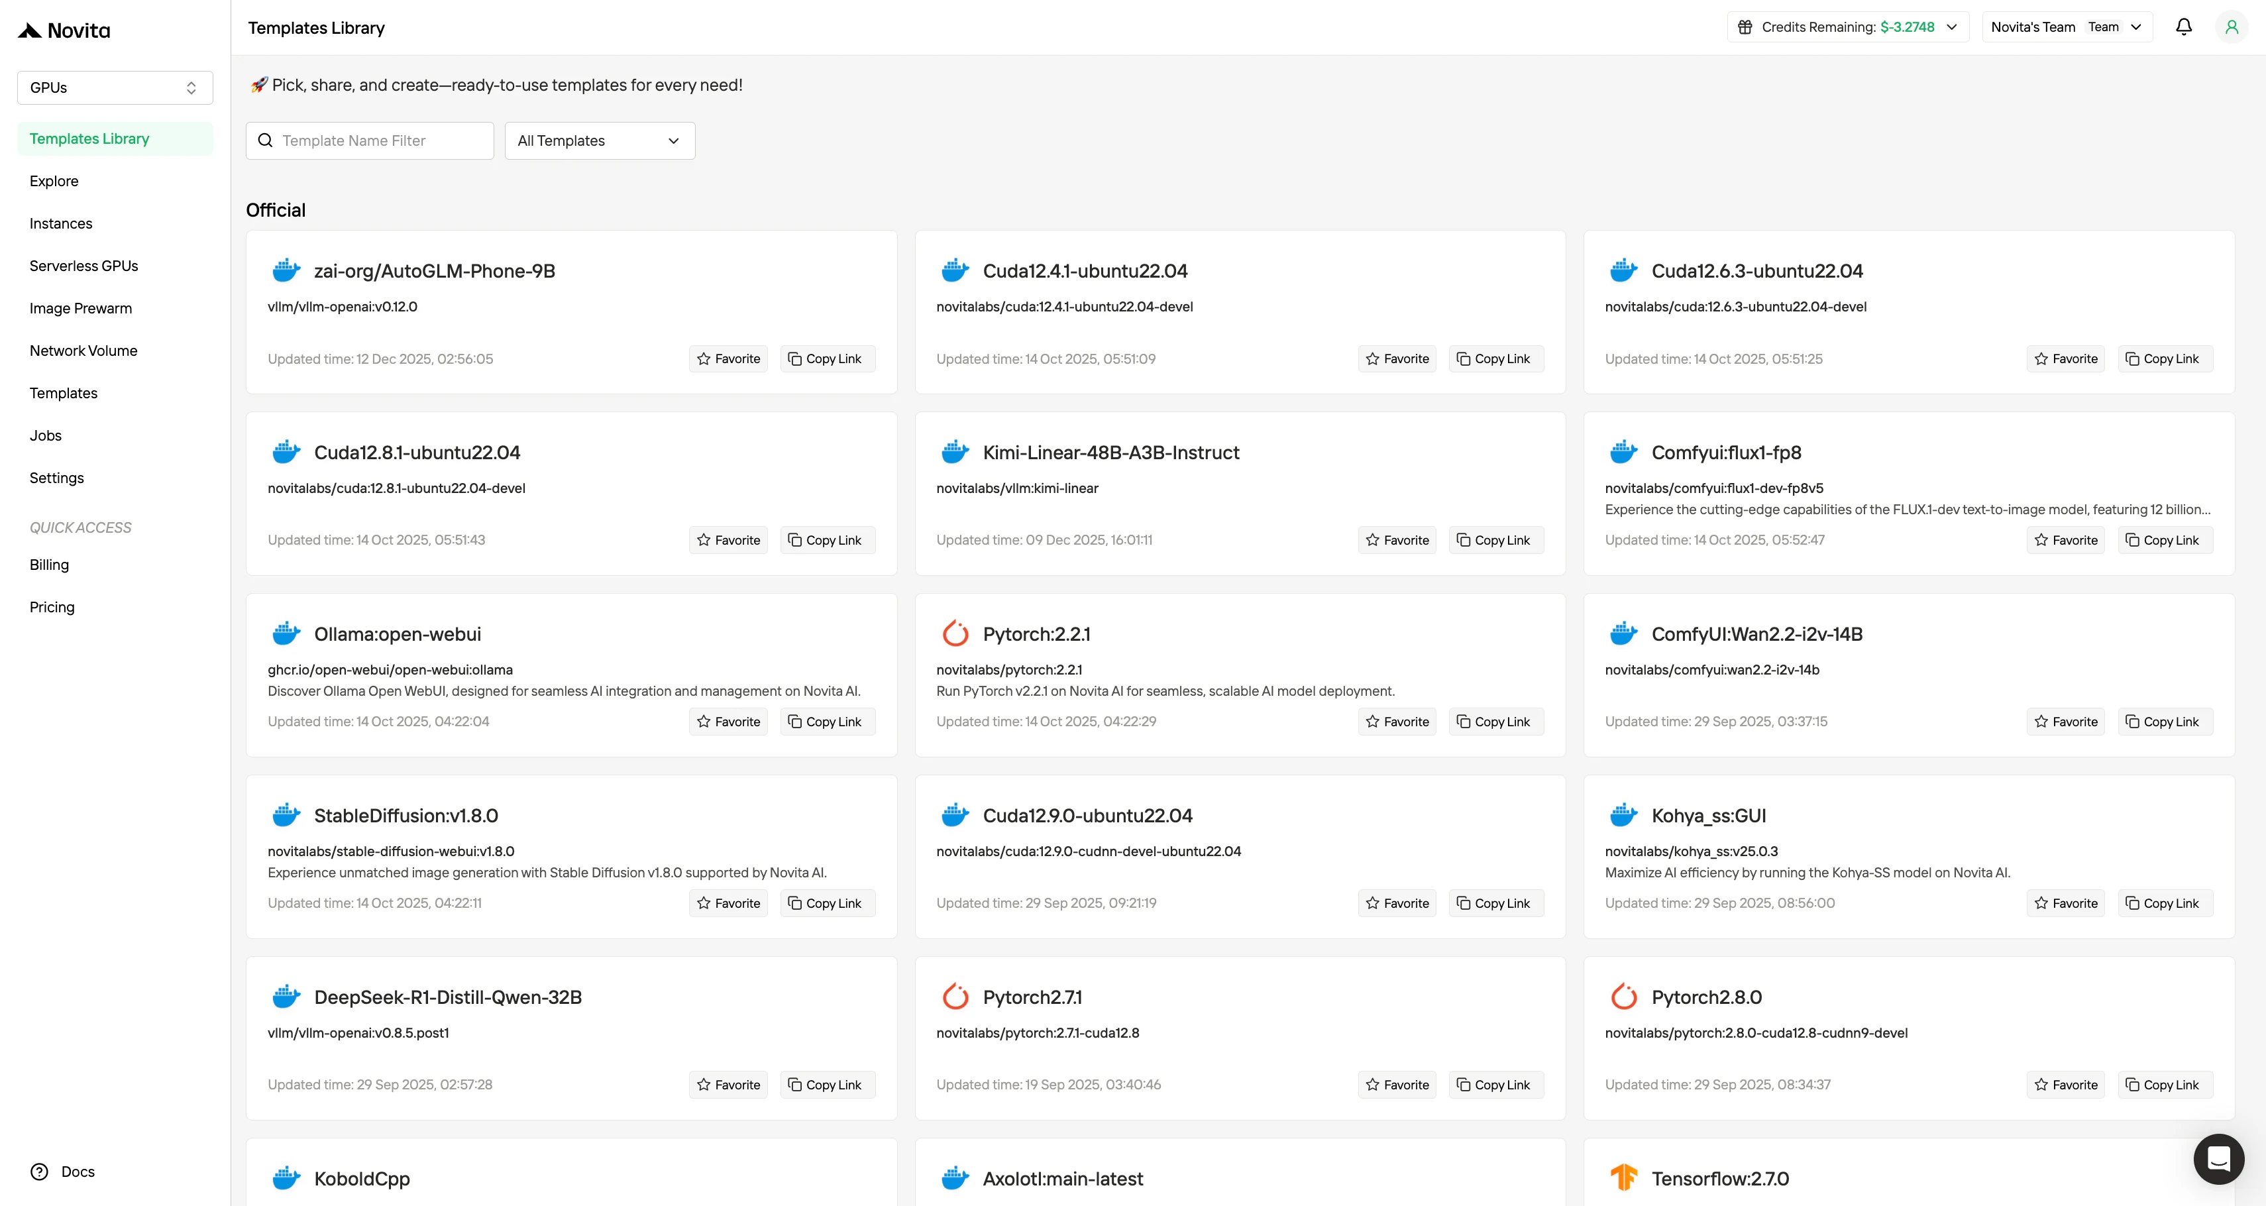Click the TensorFlow icon for Tensorflow:2.7.0

pyautogui.click(x=1623, y=1179)
